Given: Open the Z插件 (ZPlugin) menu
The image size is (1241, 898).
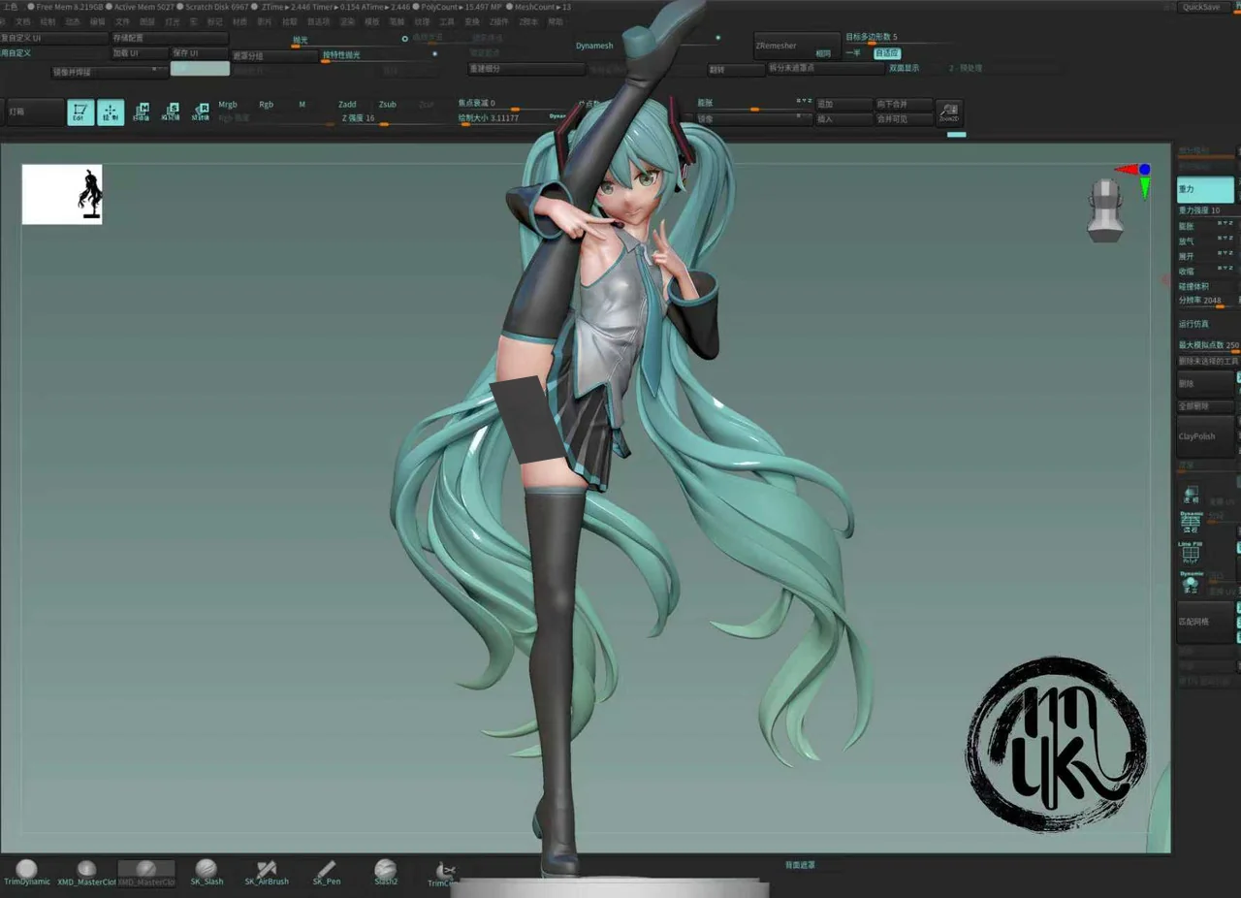Looking at the screenshot, I should point(498,21).
